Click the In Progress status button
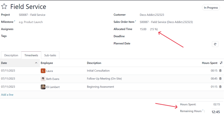This screenshot has height=115, width=224. 211,8
